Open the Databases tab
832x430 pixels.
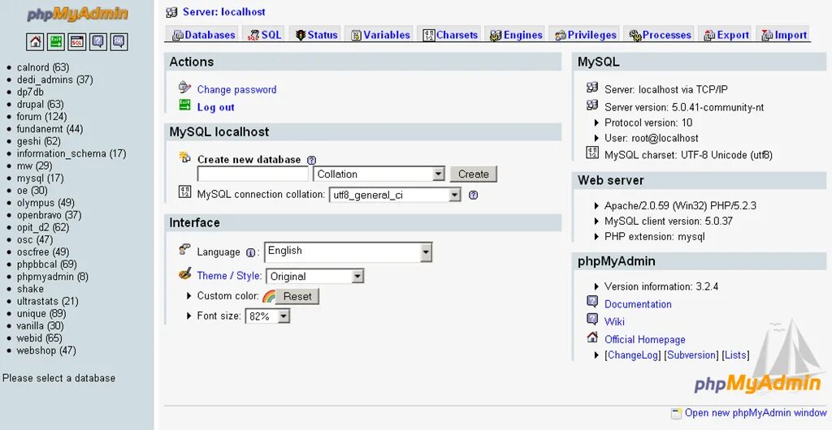(x=202, y=34)
